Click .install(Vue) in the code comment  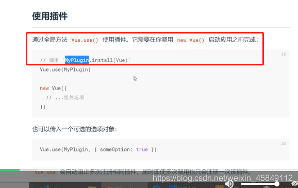[x=108, y=60]
